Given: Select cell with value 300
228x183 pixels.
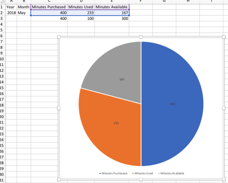Looking at the screenshot, I should point(112,19).
